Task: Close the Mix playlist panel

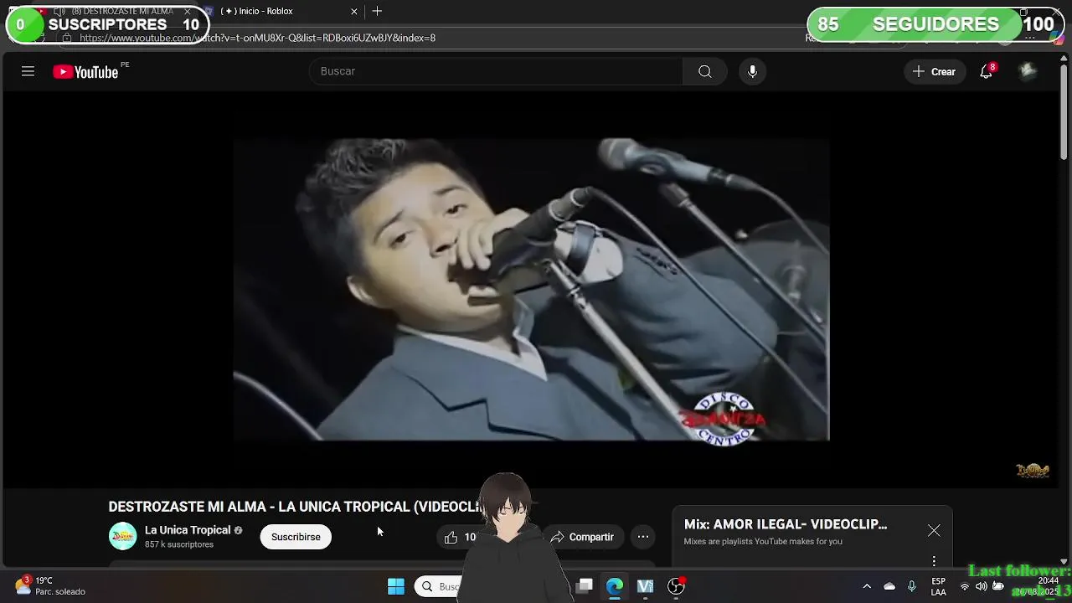Action: pyautogui.click(x=934, y=531)
